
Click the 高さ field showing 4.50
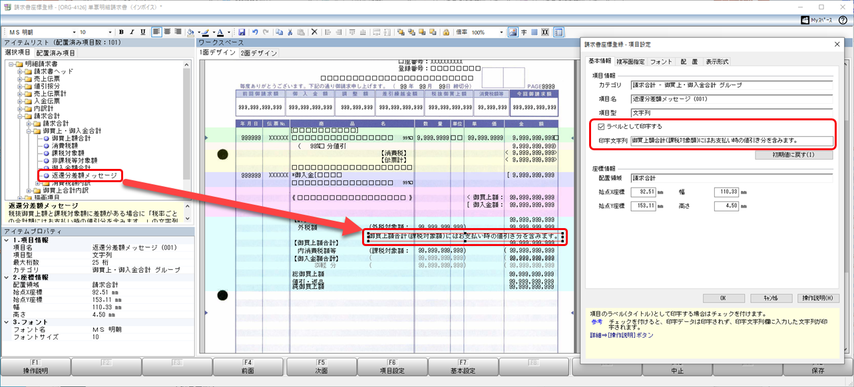click(x=727, y=206)
